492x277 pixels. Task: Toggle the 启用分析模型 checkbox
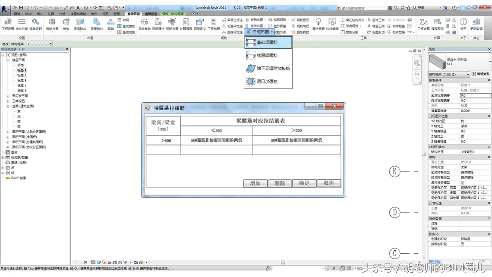[463, 183]
